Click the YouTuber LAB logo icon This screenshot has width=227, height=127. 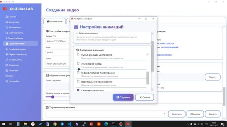pos(5,9)
